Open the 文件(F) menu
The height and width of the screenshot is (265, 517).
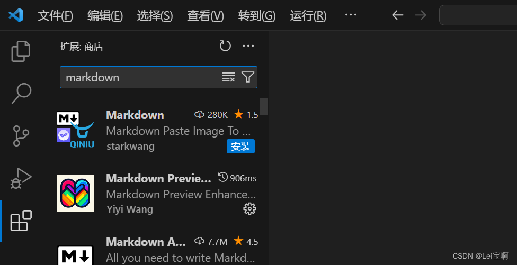(56, 15)
